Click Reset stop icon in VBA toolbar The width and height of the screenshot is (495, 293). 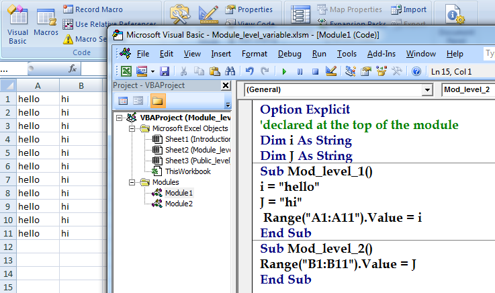(315, 72)
